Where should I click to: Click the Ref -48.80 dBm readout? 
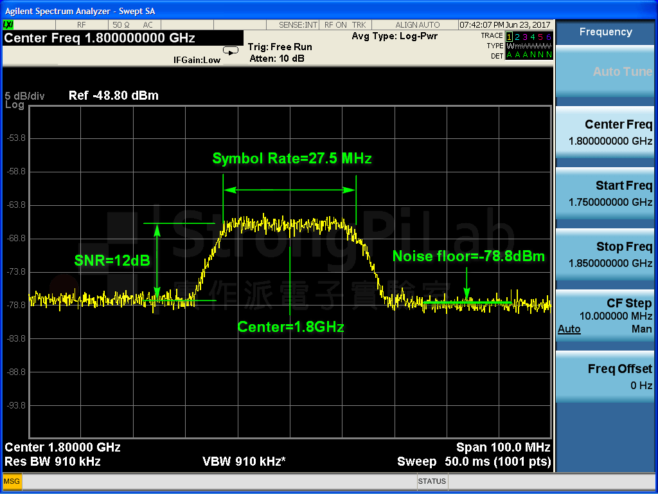tap(114, 95)
